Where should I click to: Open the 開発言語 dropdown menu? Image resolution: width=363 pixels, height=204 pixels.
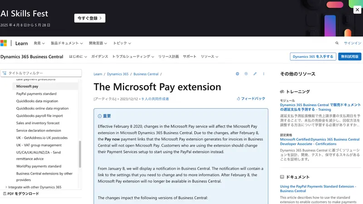tap(98, 43)
